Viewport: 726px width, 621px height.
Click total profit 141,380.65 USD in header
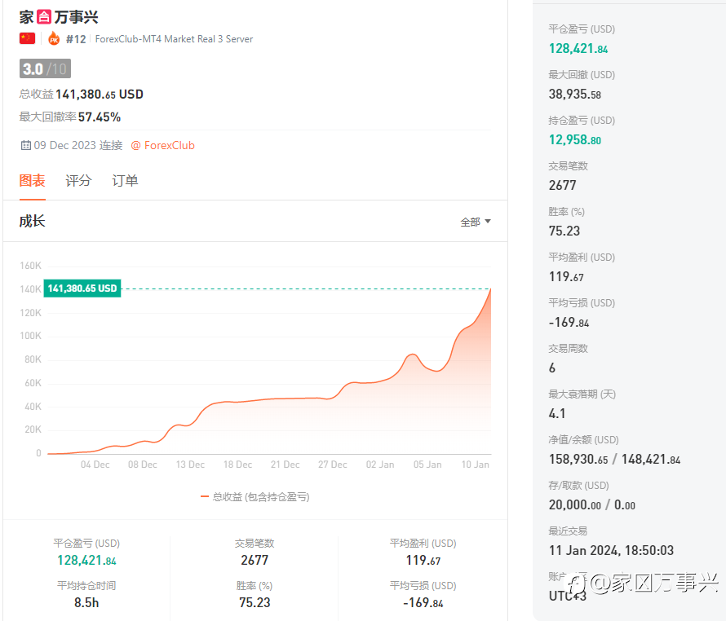(99, 95)
